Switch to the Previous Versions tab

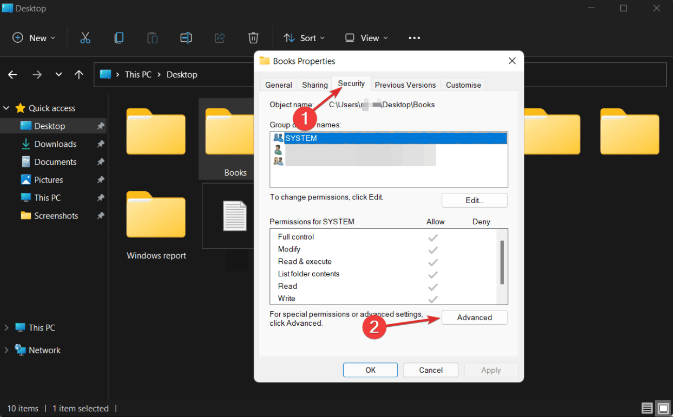[405, 85]
